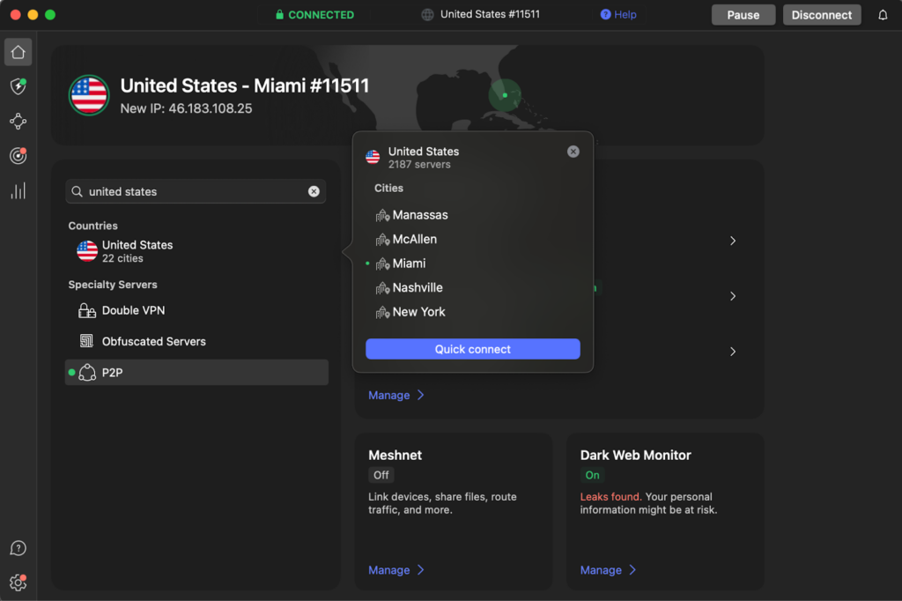Viewport: 902px width, 601px height.
Task: Click Meshnet Off status badge
Action: (x=381, y=475)
